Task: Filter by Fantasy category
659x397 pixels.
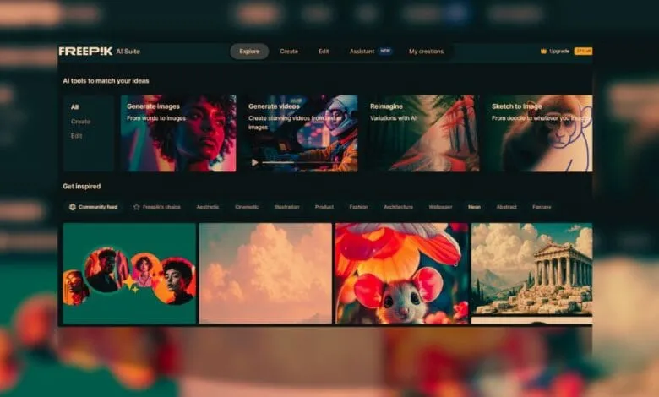Action: 542,207
